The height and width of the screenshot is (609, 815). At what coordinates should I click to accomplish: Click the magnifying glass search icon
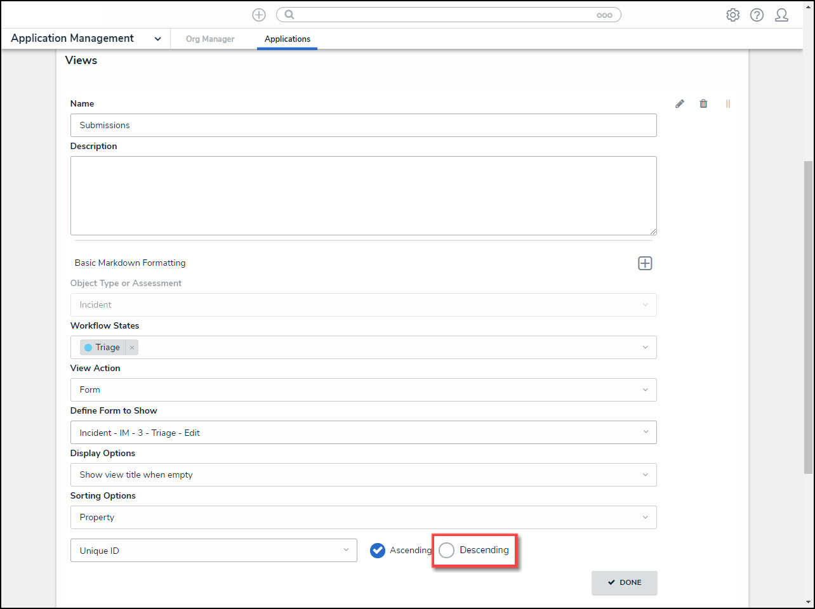289,15
